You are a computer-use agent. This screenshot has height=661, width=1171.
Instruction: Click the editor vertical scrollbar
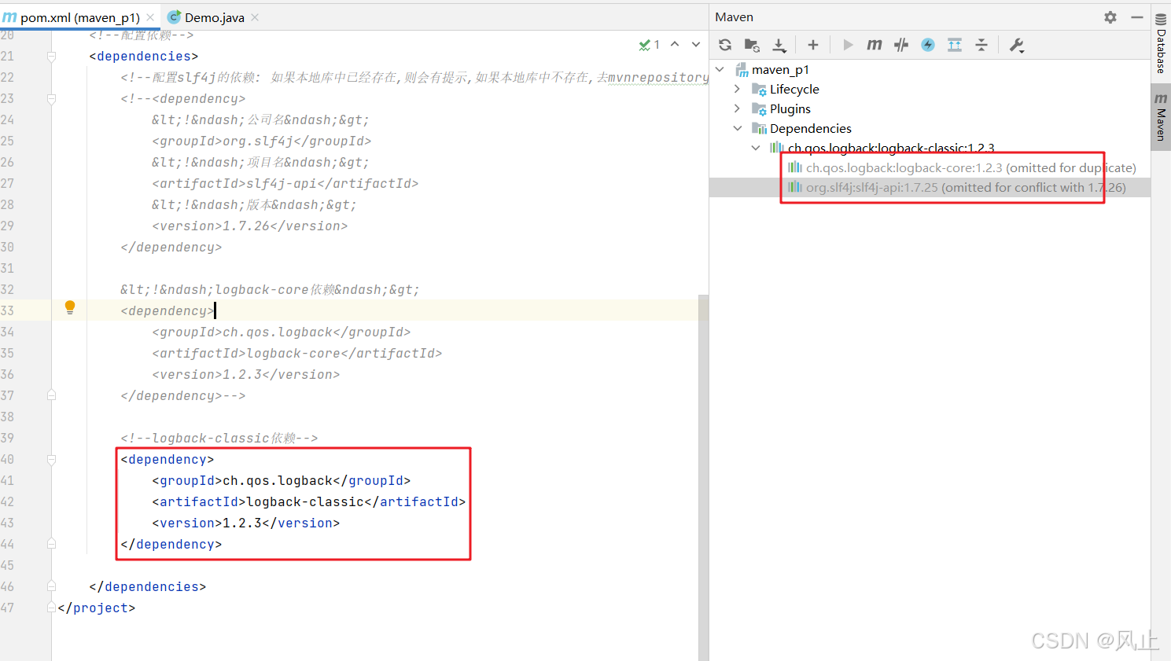click(x=704, y=477)
